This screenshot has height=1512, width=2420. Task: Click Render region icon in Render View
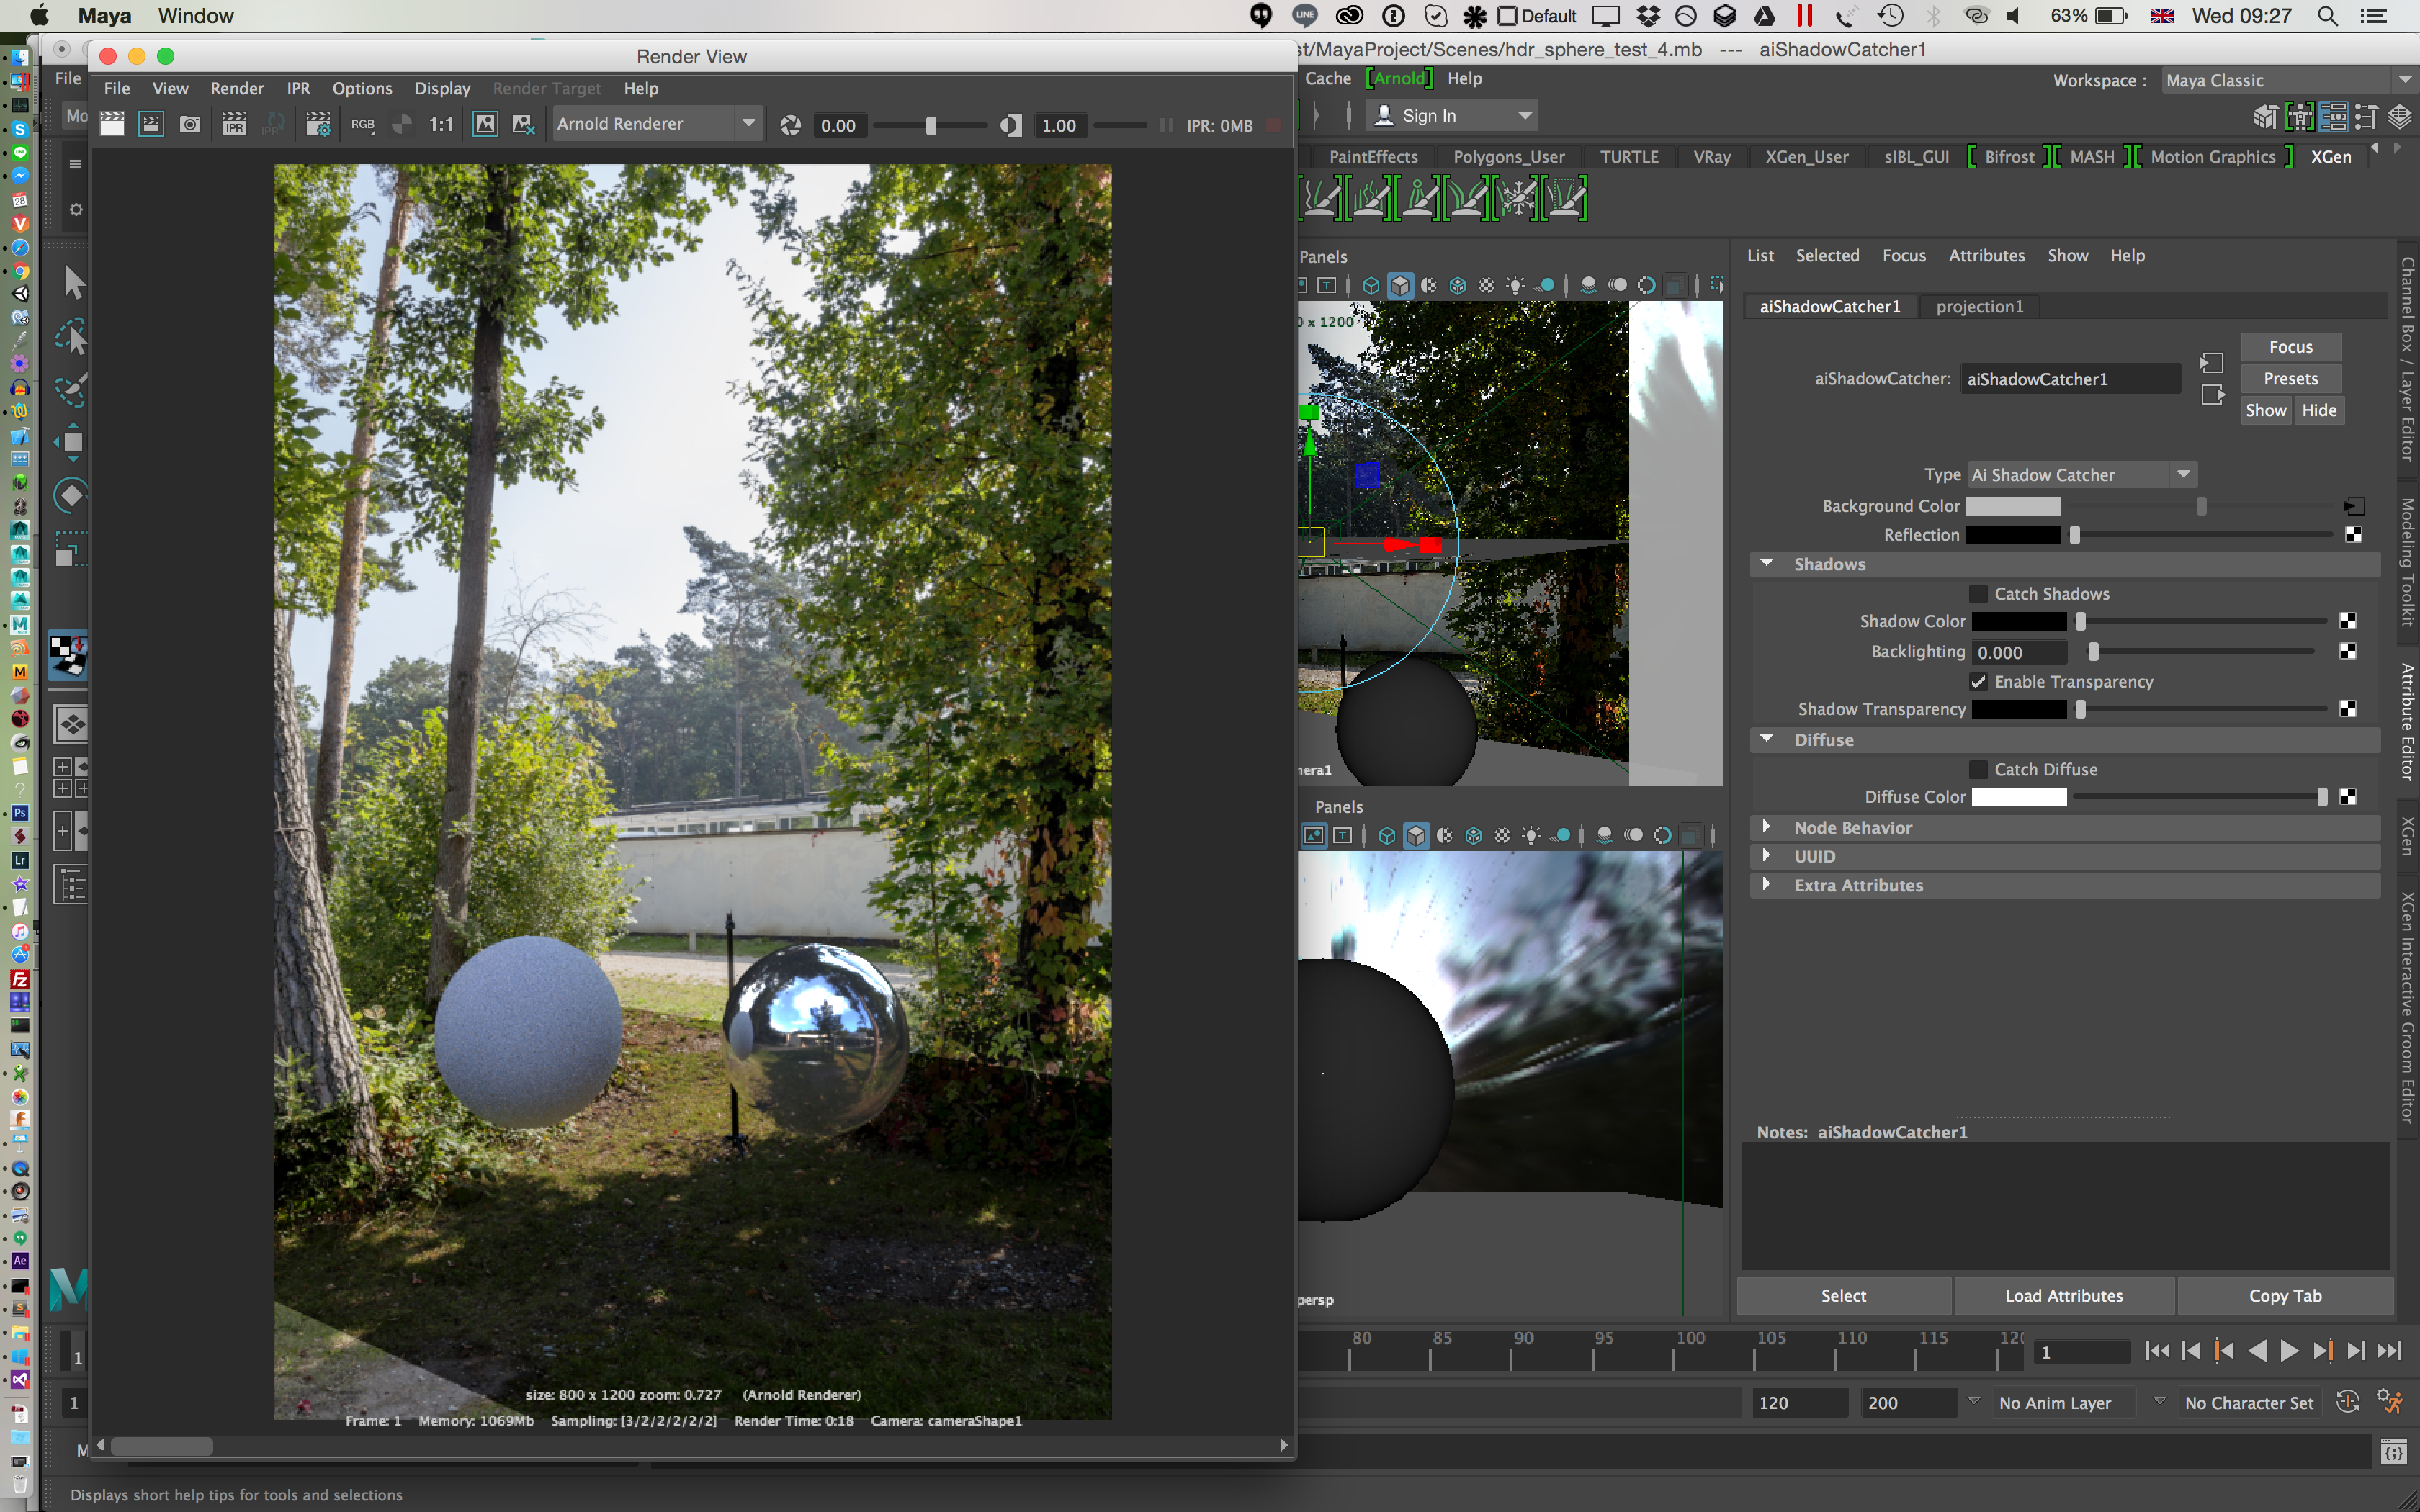(151, 124)
